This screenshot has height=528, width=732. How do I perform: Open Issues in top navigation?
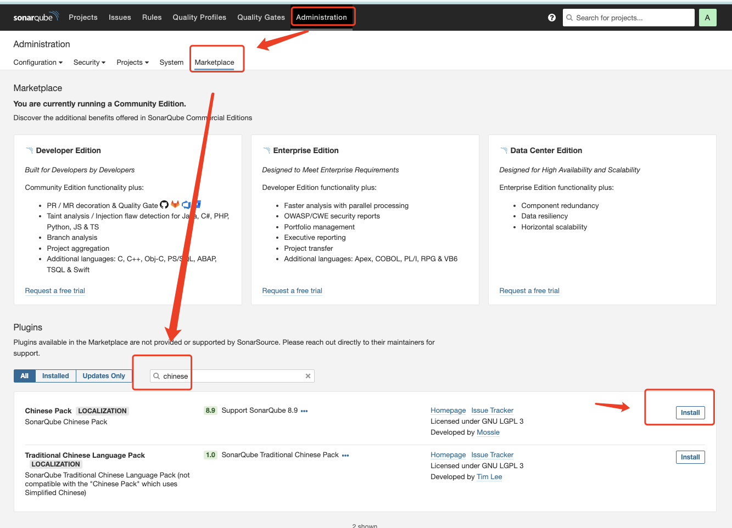120,17
